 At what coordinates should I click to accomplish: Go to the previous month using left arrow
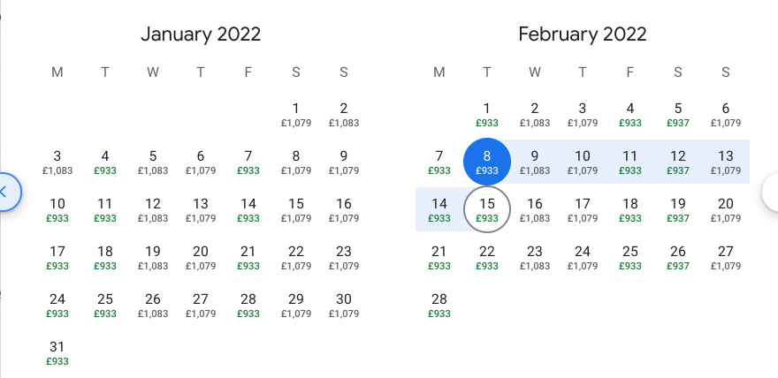[4, 191]
